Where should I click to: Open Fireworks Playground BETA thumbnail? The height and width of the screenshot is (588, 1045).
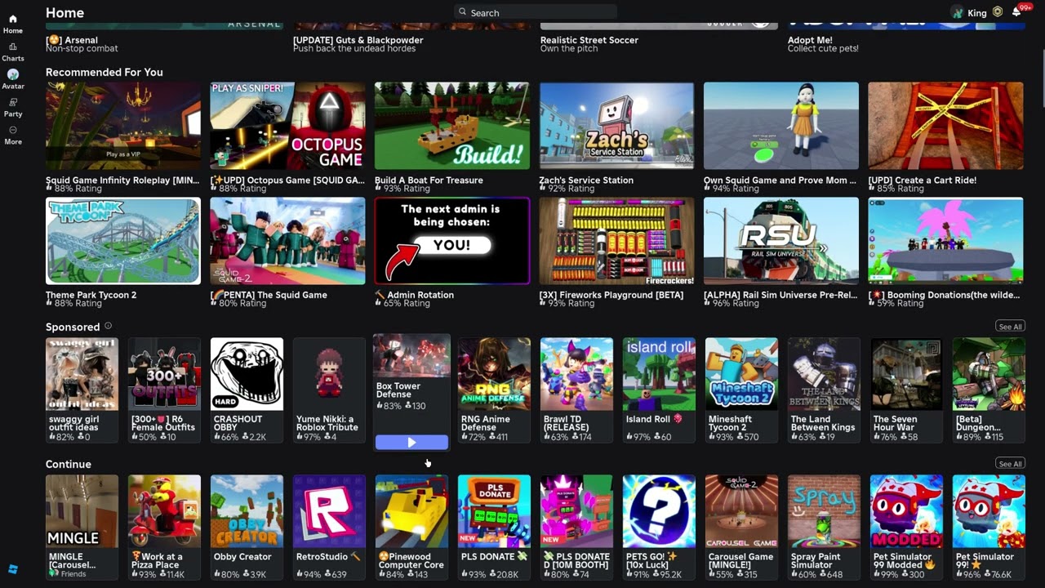click(616, 241)
